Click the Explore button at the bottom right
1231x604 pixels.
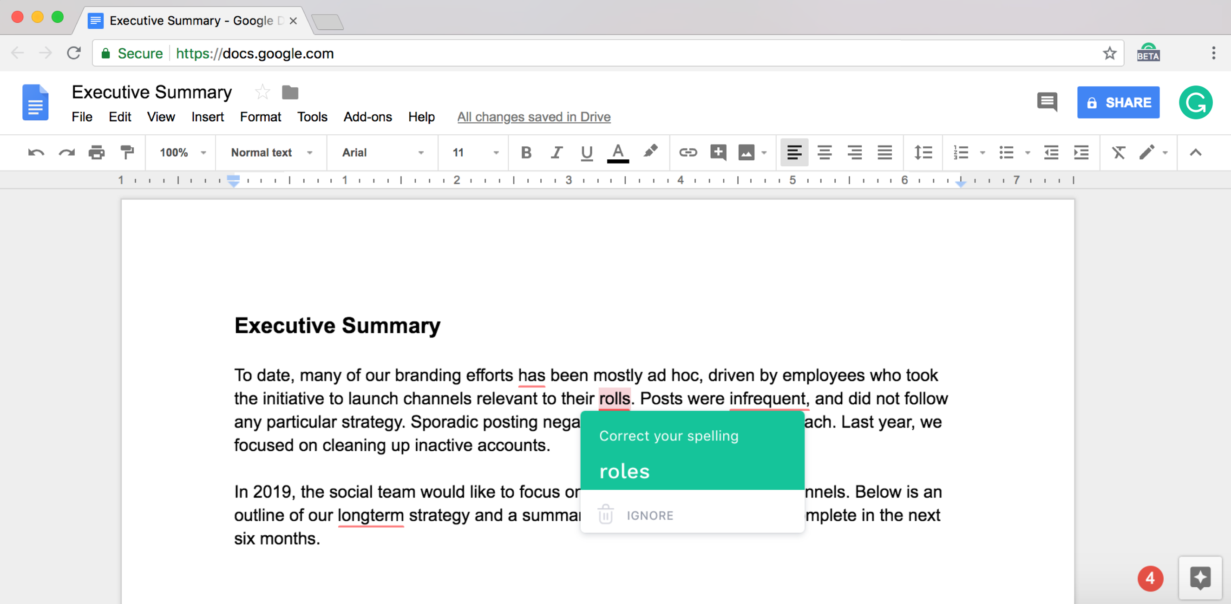click(1199, 578)
